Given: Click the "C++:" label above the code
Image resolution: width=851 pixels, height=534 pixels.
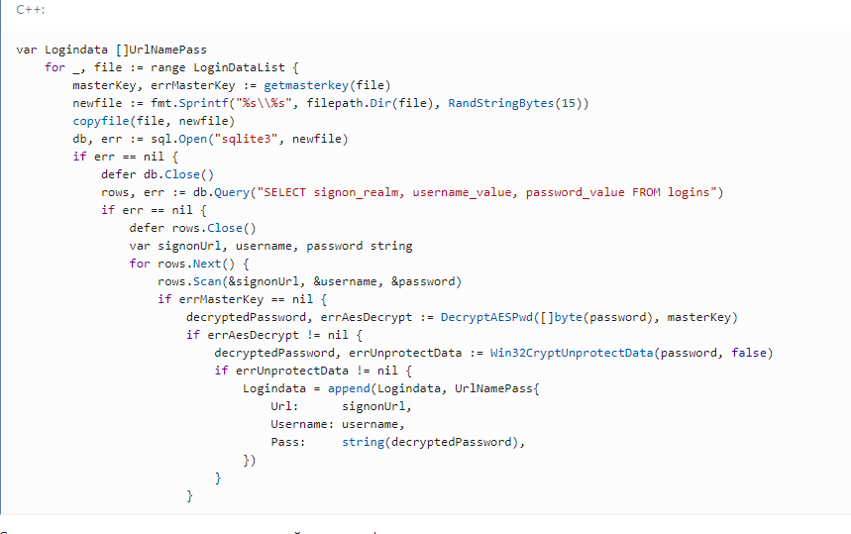Looking at the screenshot, I should point(31,9).
